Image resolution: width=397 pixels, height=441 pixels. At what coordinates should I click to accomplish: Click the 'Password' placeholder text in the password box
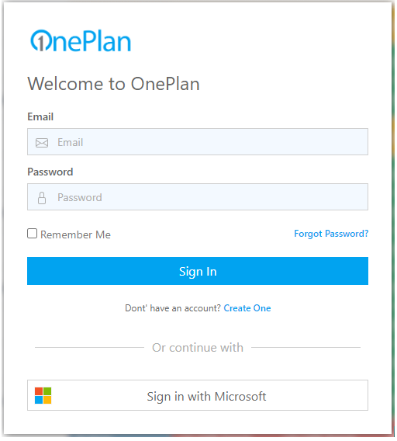(80, 197)
